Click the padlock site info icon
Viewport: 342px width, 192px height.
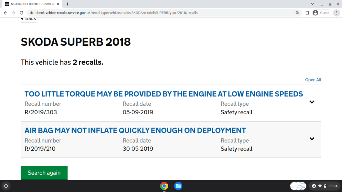click(31, 13)
